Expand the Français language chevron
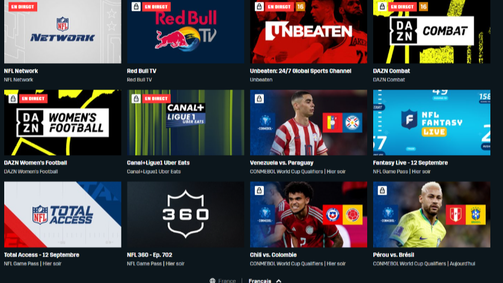The image size is (503, 283). 279,281
